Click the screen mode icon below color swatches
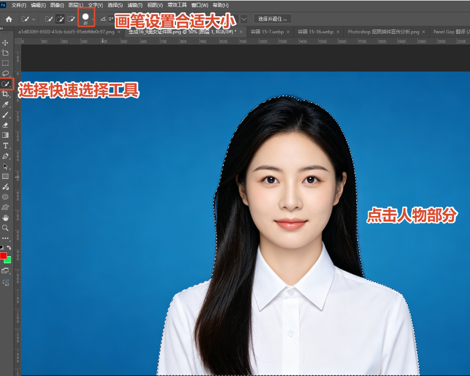The image size is (470, 376). (6, 271)
